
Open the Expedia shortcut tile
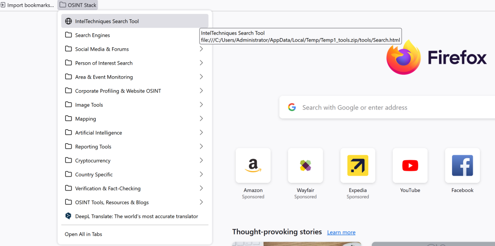click(358, 165)
